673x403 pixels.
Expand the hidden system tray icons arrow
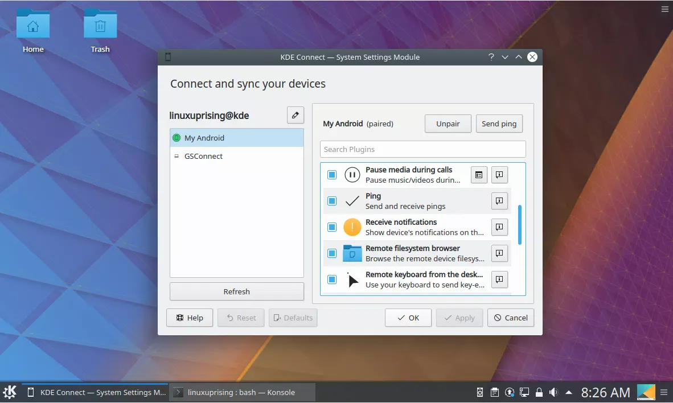click(568, 392)
